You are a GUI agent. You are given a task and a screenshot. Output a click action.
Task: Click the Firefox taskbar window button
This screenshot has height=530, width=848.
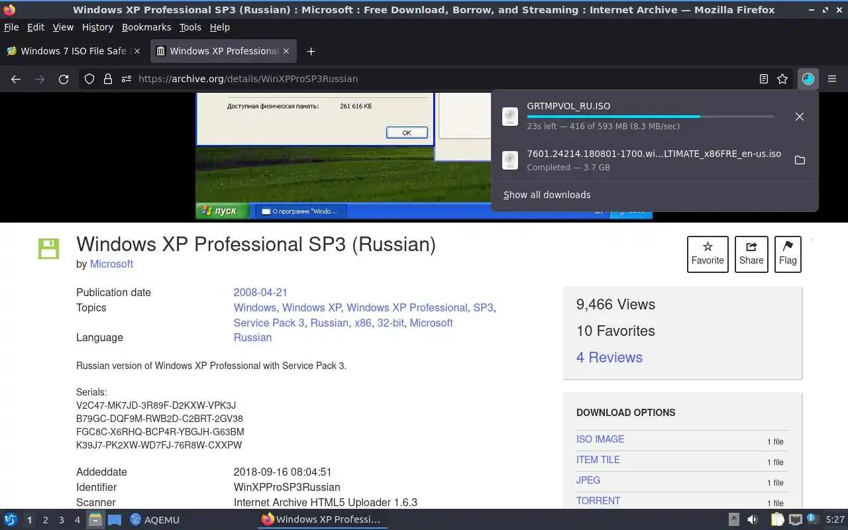coord(322,519)
